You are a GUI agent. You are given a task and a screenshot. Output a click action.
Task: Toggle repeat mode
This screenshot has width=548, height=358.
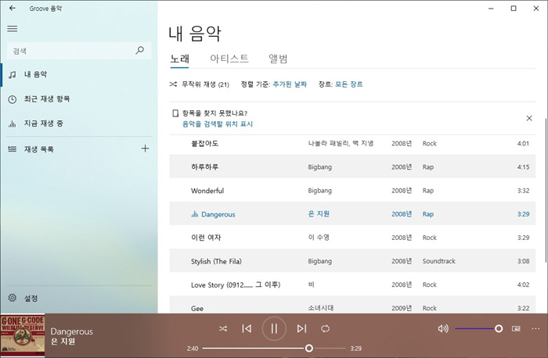(x=326, y=329)
